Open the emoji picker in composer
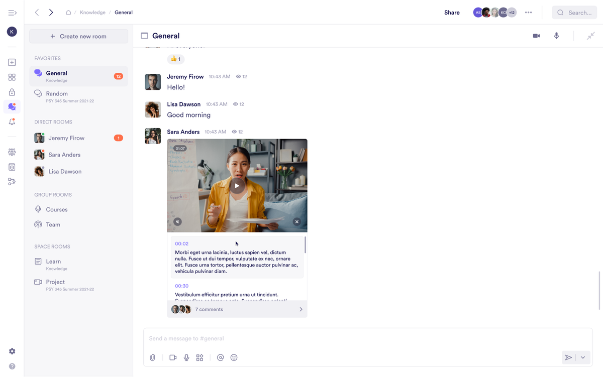Image resolution: width=603 pixels, height=377 pixels. pyautogui.click(x=234, y=357)
